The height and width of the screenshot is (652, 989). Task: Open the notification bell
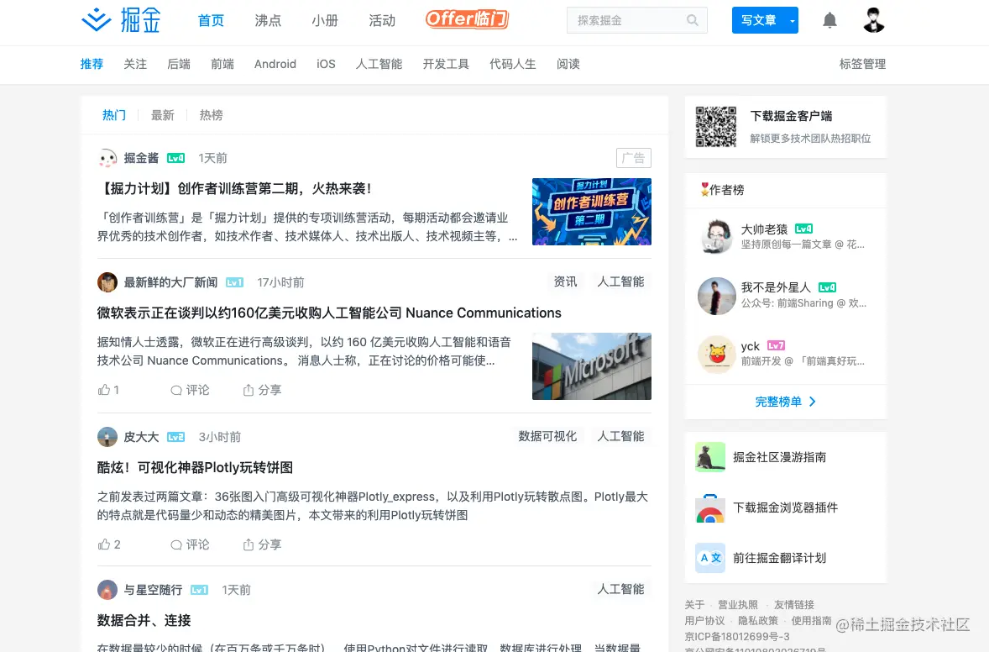(x=829, y=20)
